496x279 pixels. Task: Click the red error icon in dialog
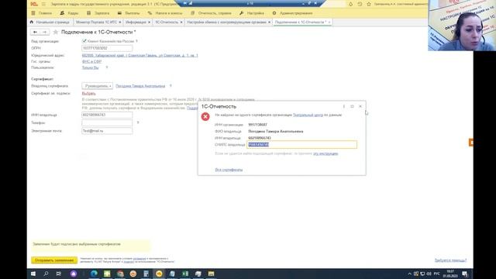(205, 116)
